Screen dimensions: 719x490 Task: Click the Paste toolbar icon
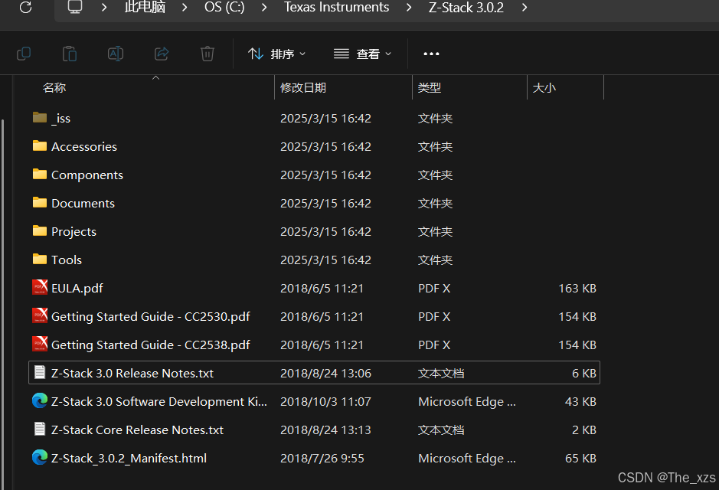(69, 54)
